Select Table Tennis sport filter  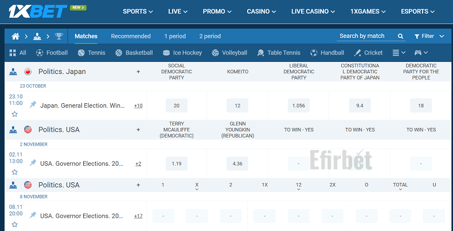click(279, 53)
